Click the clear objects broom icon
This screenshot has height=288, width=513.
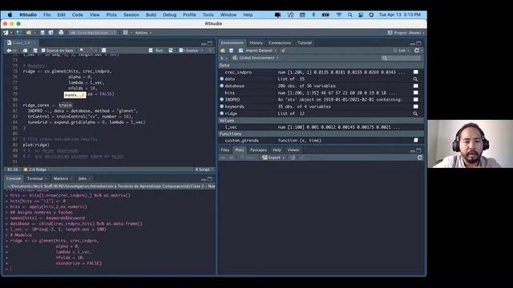click(x=283, y=50)
